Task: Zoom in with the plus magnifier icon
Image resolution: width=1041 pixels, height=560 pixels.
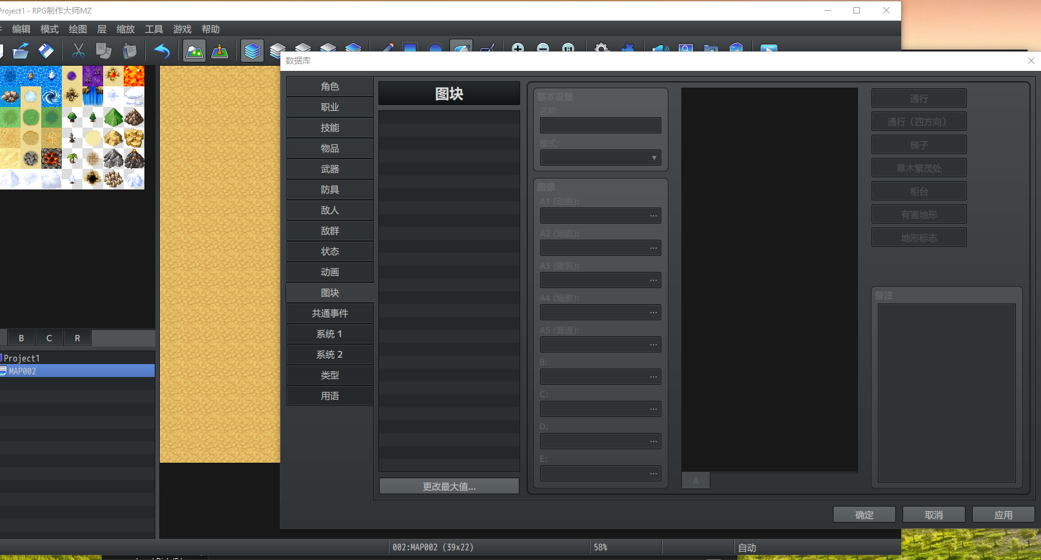Action: 518,48
